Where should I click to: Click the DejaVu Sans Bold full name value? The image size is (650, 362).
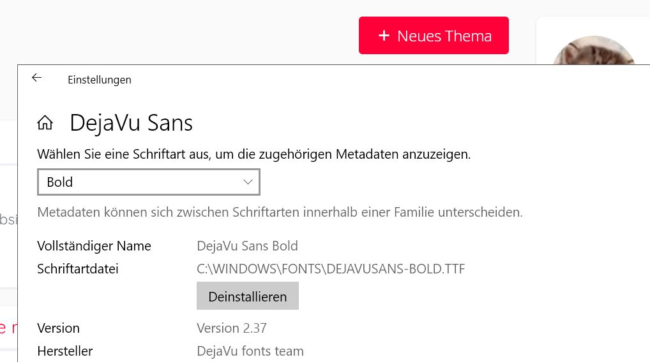pos(247,246)
